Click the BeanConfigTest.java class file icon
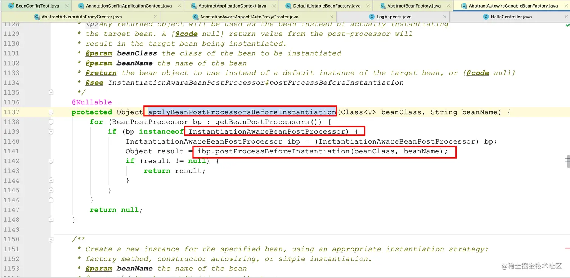The image size is (570, 278). [11, 6]
